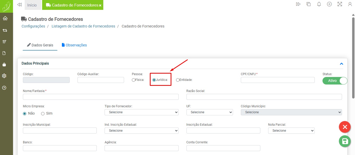Open the Tipo de Fornecedor dropdown
Viewport: 355px width, 155px height.
[x=141, y=112]
